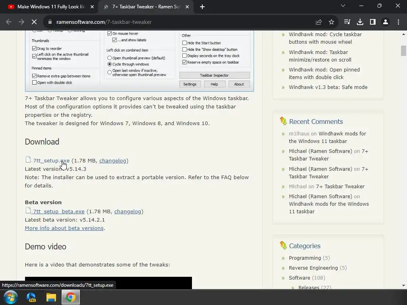This screenshot has height=305, width=407.
Task: Click the file icon next to 7tt_setup.exe
Action: click(x=28, y=160)
